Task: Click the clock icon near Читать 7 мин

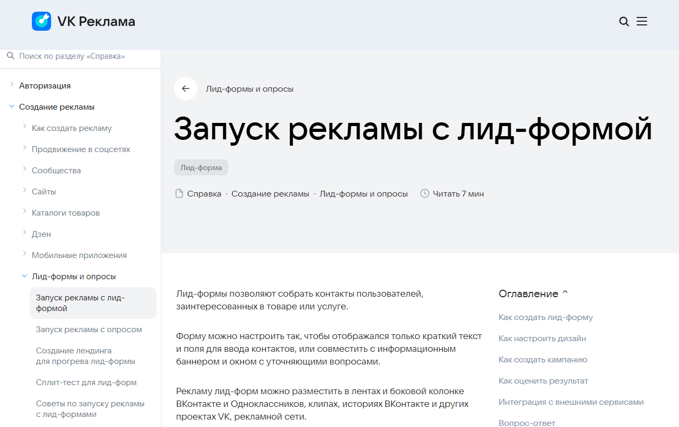Action: coord(424,193)
